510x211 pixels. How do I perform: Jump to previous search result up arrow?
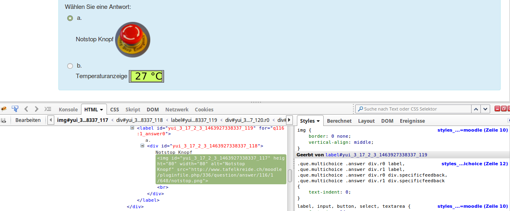click(x=476, y=109)
